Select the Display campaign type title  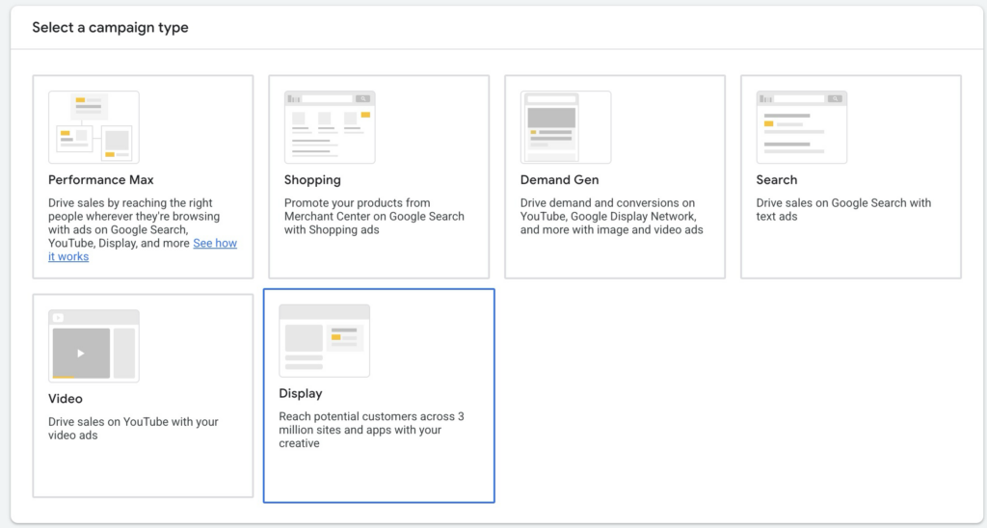[301, 394]
